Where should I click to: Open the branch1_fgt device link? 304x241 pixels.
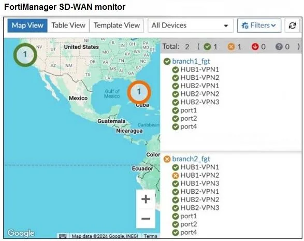click(191, 61)
